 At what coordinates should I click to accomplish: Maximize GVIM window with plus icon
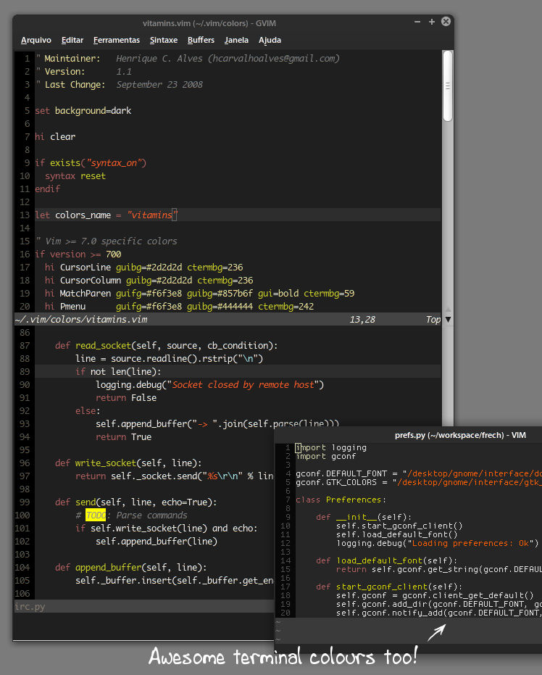[432, 22]
